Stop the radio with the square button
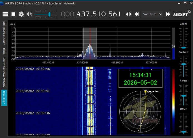This screenshot has height=138, width=193. tap(13, 14)
